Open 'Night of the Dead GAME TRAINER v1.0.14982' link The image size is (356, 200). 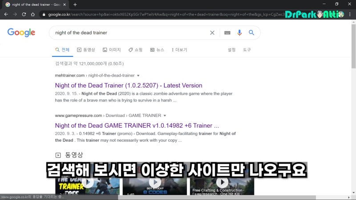coord(137,125)
